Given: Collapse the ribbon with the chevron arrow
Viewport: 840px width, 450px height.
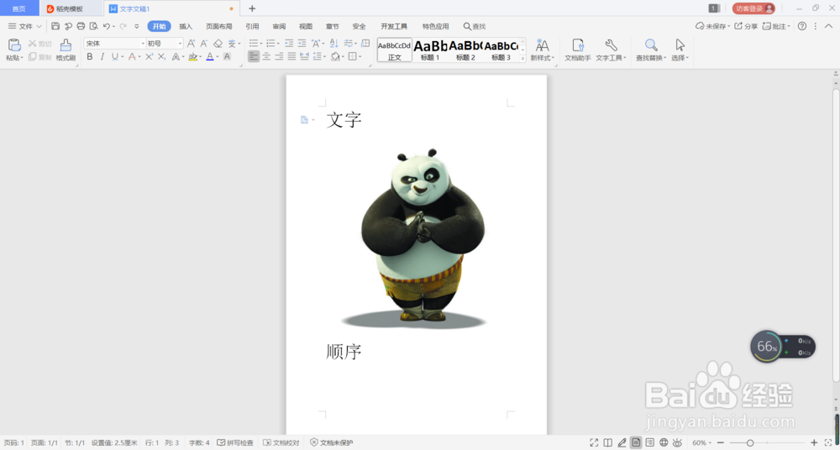Looking at the screenshot, I should [829, 26].
